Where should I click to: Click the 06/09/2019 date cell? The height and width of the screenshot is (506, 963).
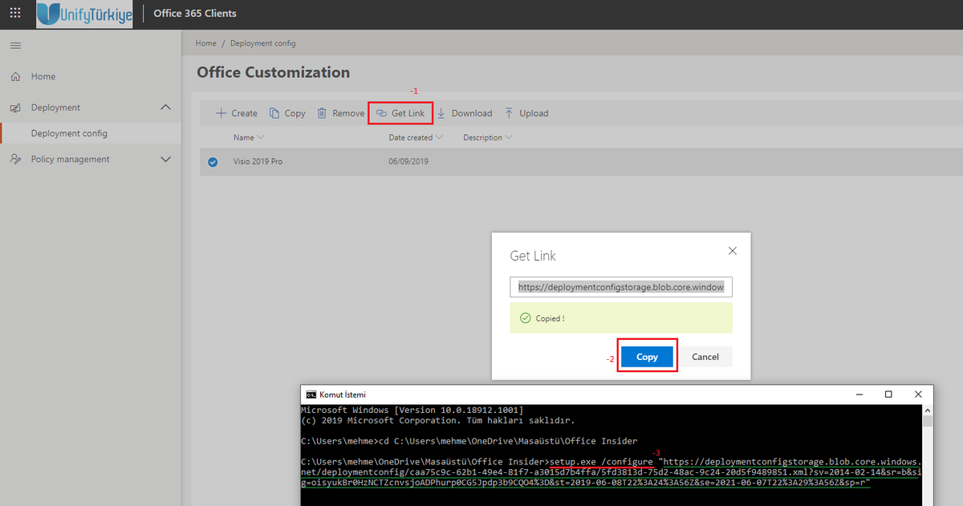click(x=408, y=162)
